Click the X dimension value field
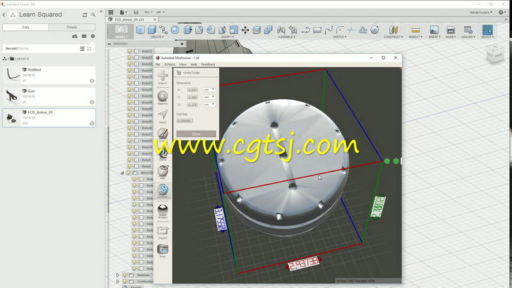The height and width of the screenshot is (288, 512). pyautogui.click(x=193, y=90)
